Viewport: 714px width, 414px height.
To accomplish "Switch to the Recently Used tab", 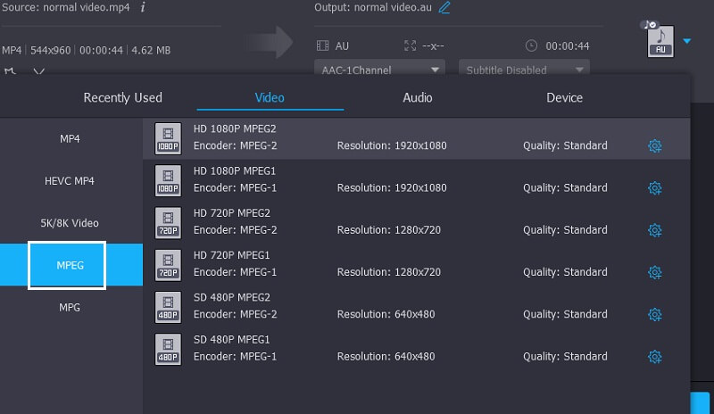I will pos(122,97).
